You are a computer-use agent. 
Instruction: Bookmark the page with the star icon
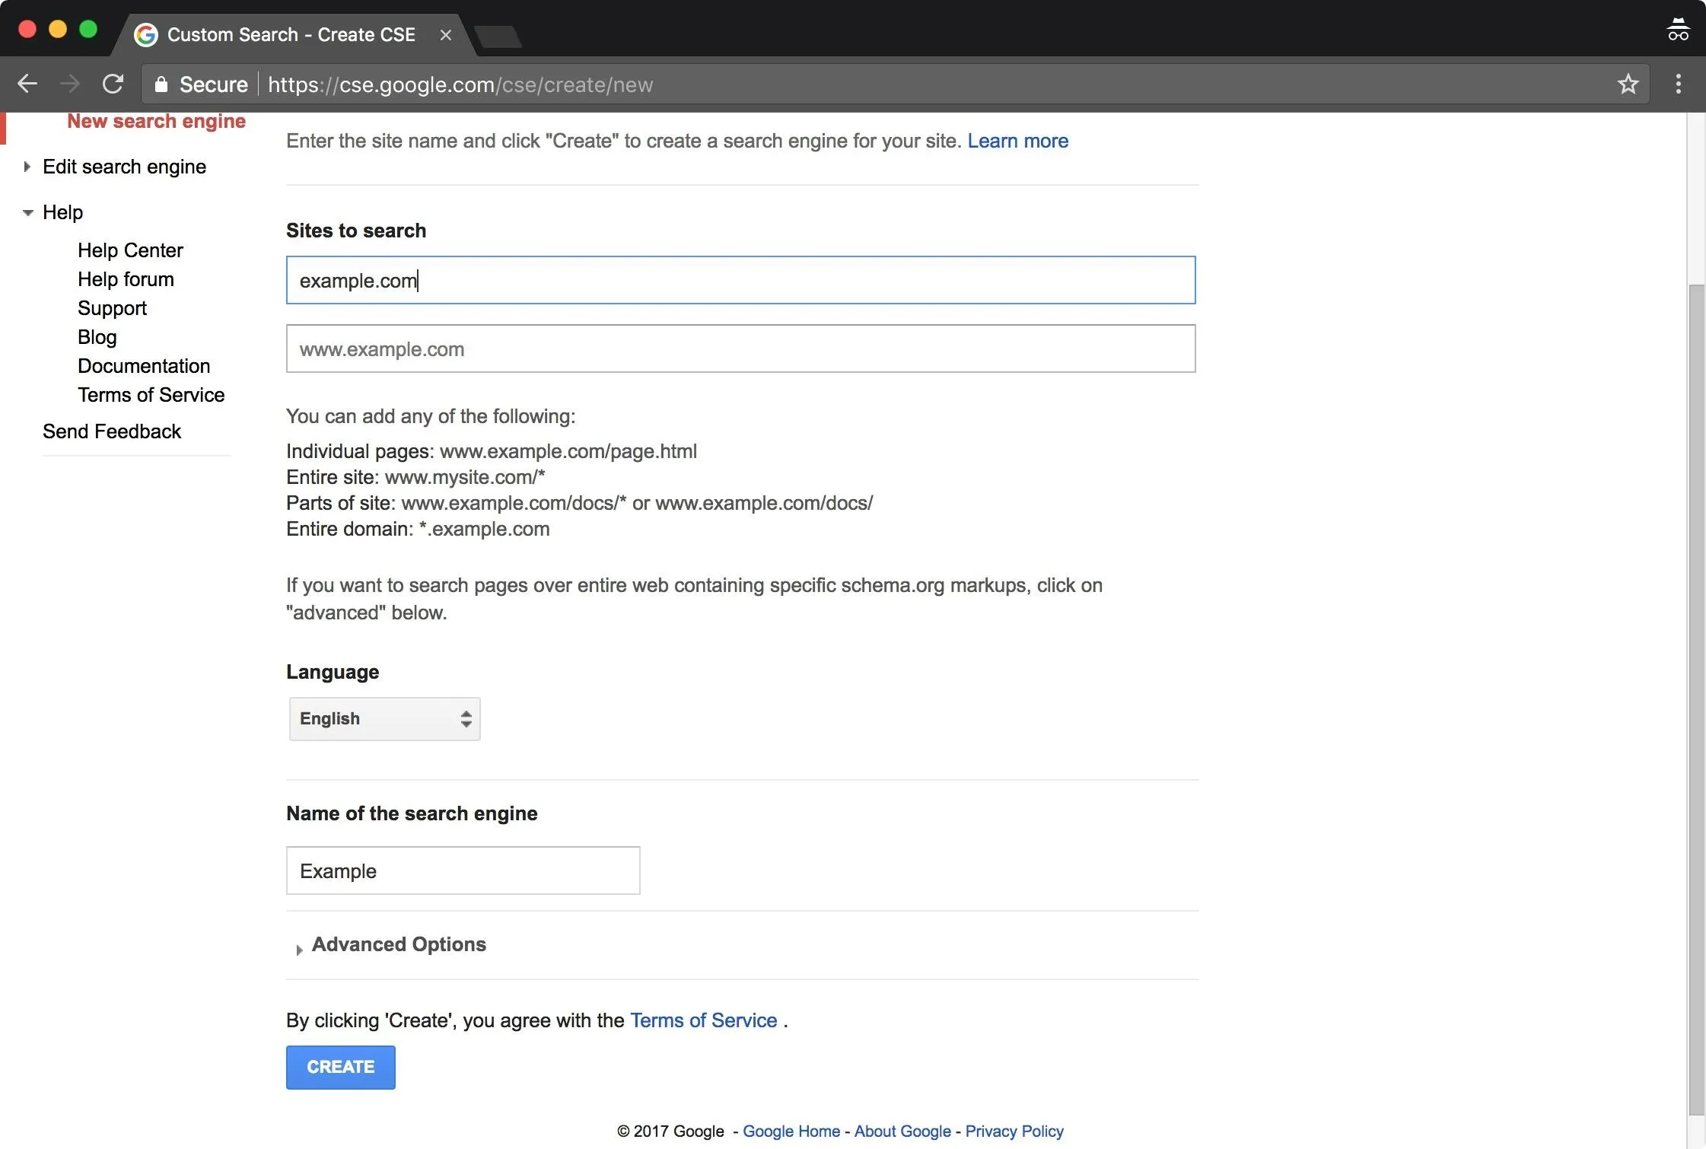coord(1628,84)
